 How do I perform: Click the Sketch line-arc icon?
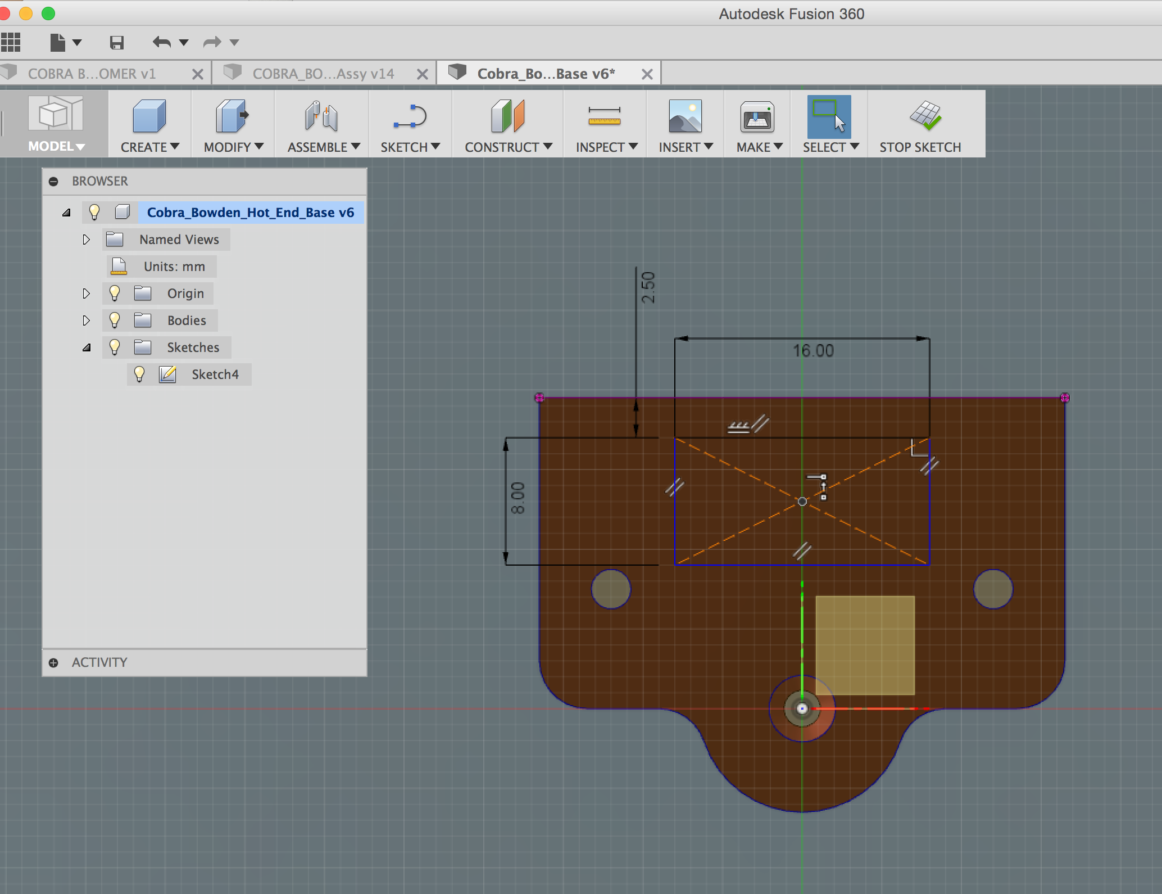point(410,117)
